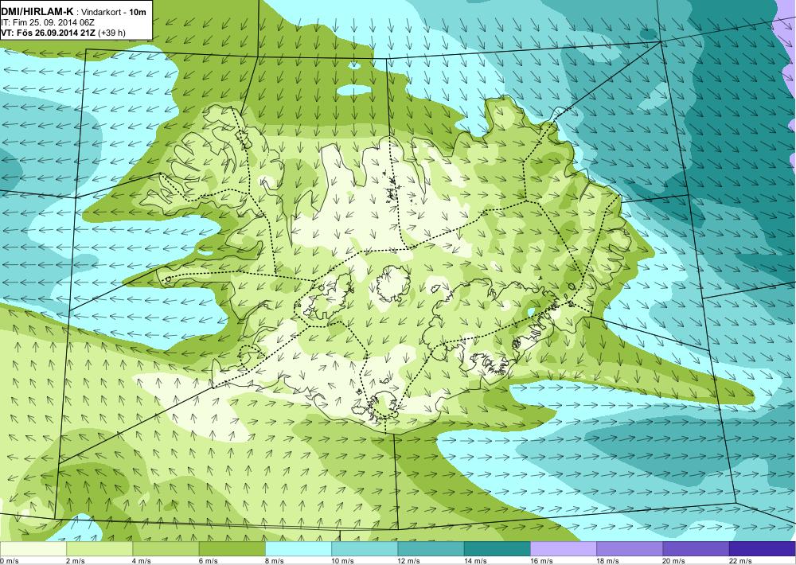
Task: Click the '22 m/s' legend label
Action: click(739, 561)
